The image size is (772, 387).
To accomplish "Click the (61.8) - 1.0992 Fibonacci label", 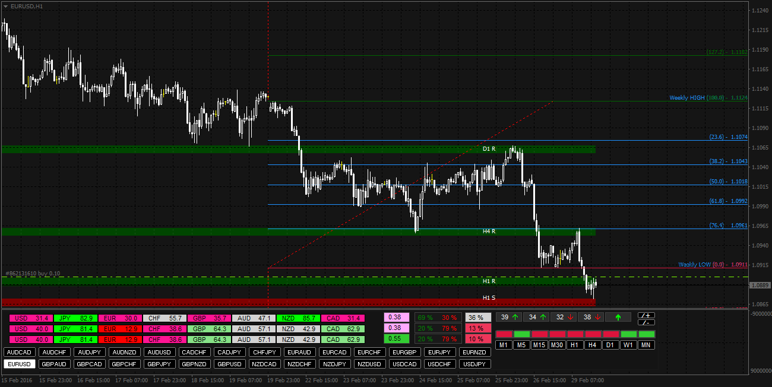I will point(729,201).
